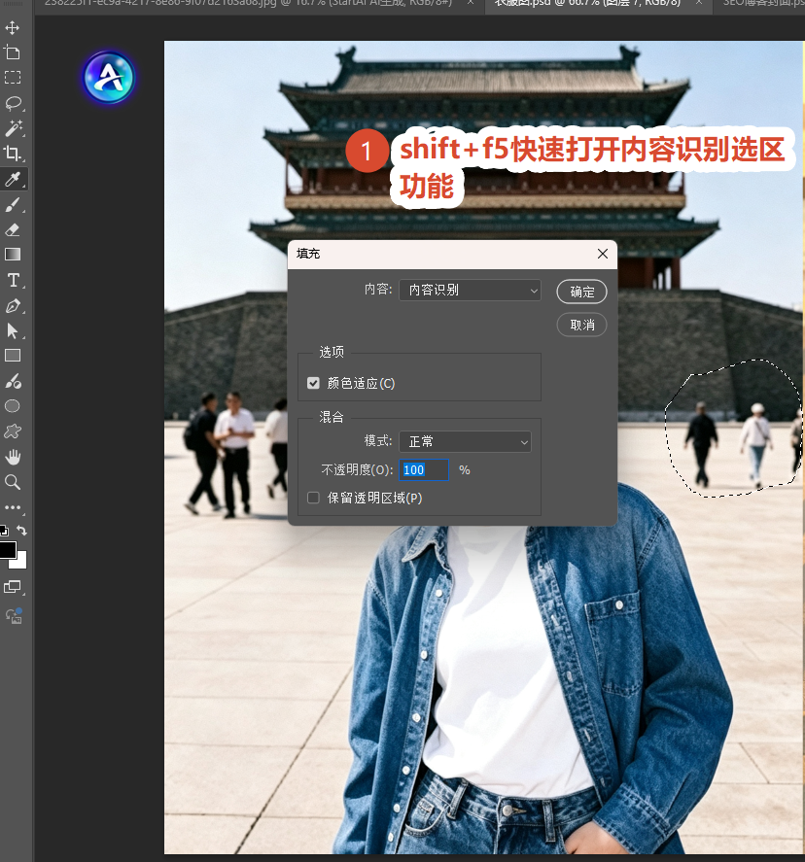This screenshot has height=862, width=805.
Task: Select the Lasso tool
Action: [x=13, y=103]
